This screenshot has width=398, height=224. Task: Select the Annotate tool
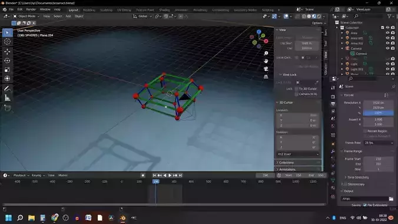click(7, 89)
